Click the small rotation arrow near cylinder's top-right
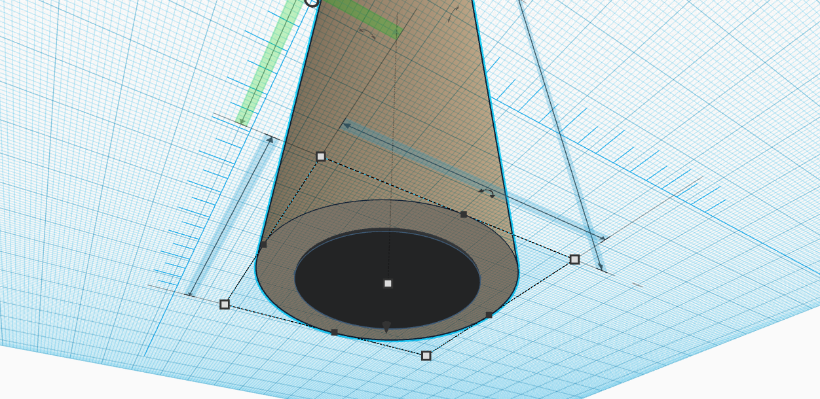This screenshot has height=399, width=820. 453,14
